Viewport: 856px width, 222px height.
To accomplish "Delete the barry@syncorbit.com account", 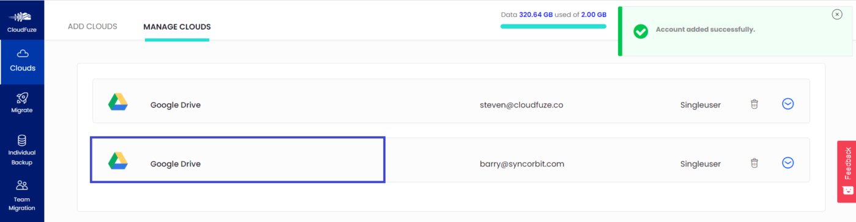I will coord(755,163).
